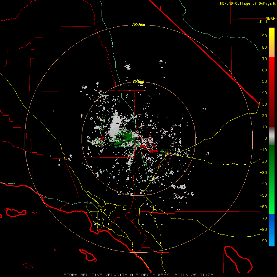This screenshot has height=277, width=277.
Task: Click the 20 value on the color scale
Action: point(264,116)
